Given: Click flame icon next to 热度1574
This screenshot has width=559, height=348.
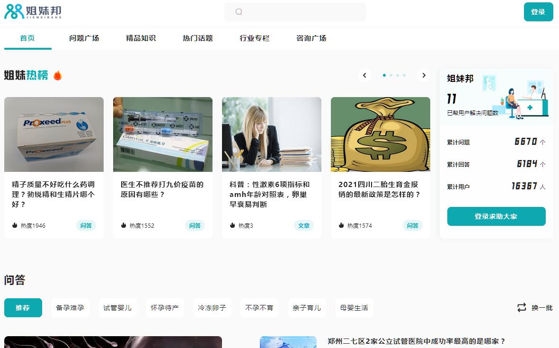Looking at the screenshot, I should 341,225.
